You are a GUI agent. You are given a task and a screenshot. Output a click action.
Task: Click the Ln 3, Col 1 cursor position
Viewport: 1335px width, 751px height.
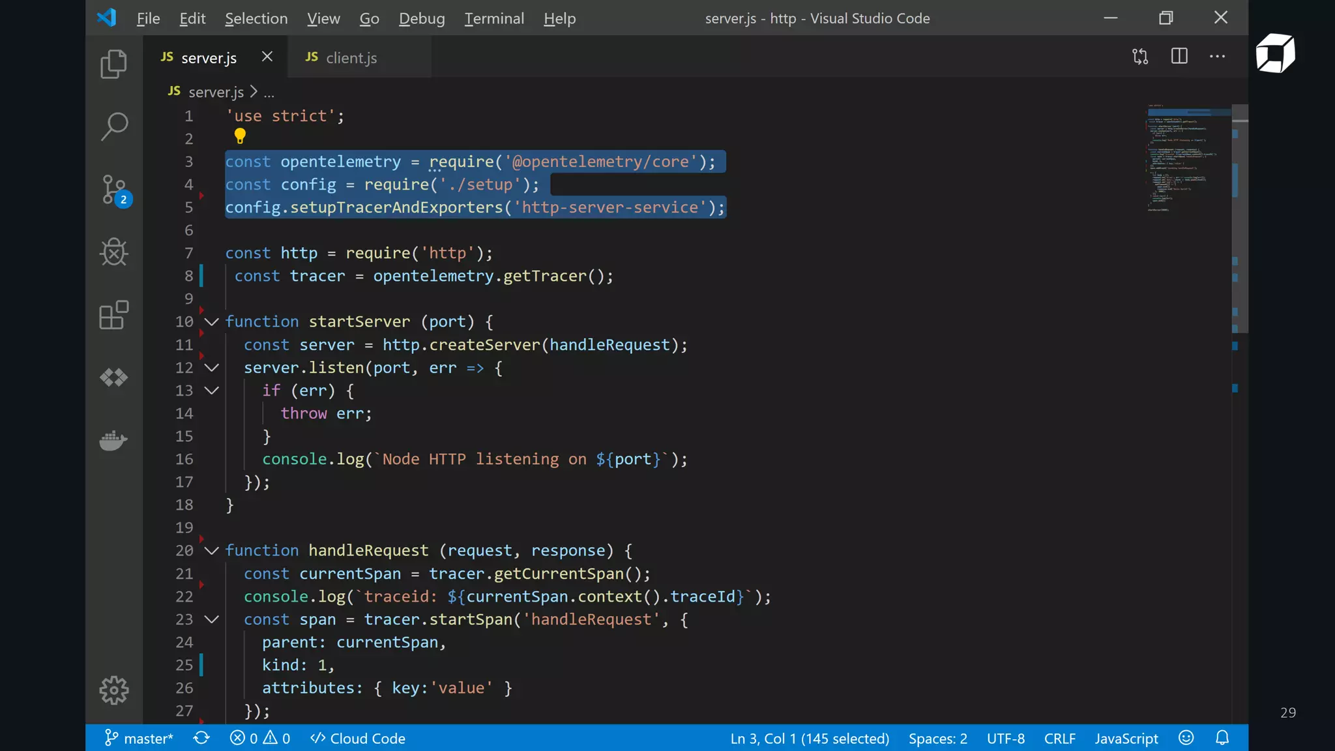click(810, 738)
